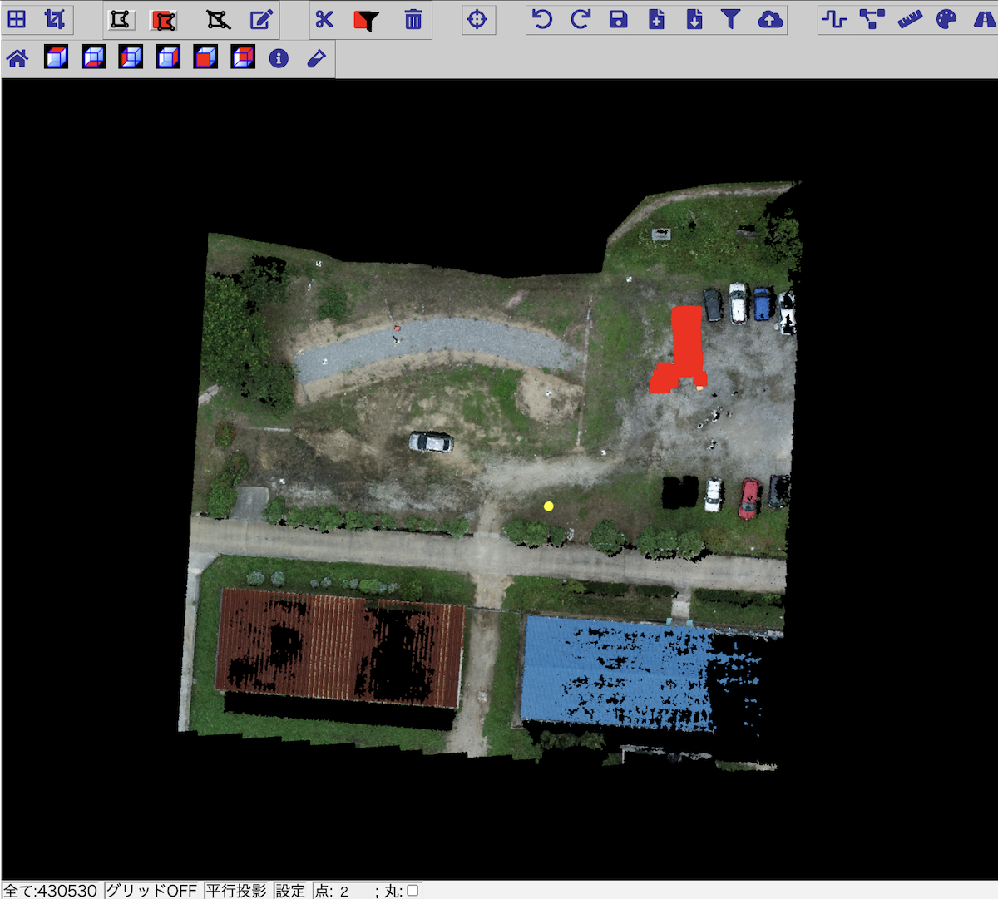Click the crosshair target icon

tap(477, 20)
